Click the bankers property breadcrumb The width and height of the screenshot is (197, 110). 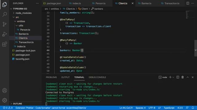tap(98, 9)
